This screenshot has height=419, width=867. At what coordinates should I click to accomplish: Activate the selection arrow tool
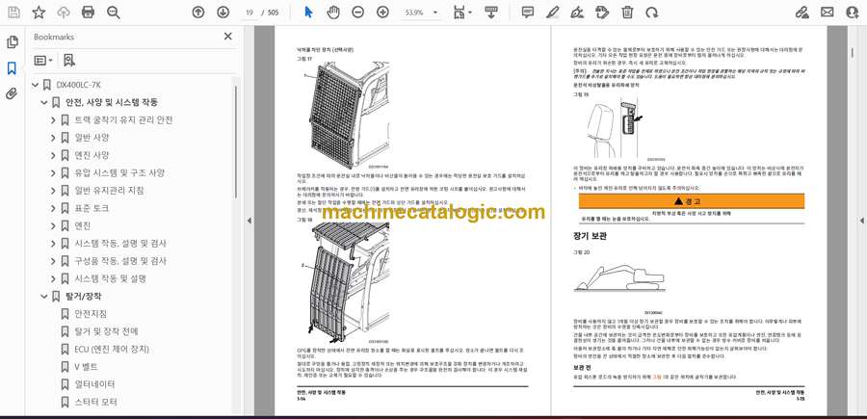(x=308, y=13)
